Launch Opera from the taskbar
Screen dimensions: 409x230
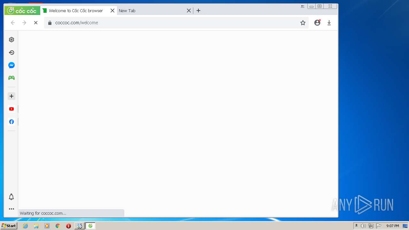point(68,226)
